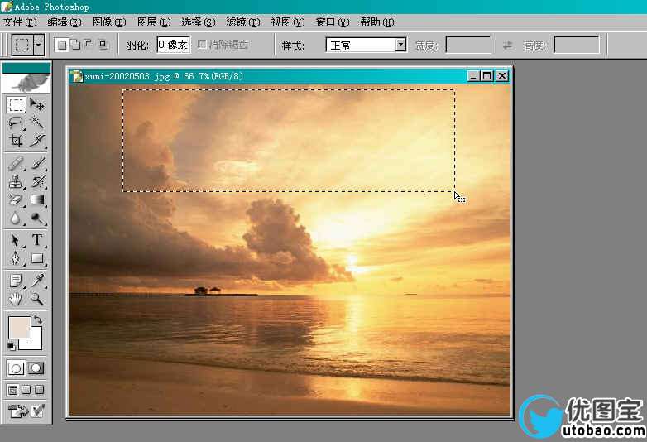Select the Brush tool
The height and width of the screenshot is (442, 647).
37,164
